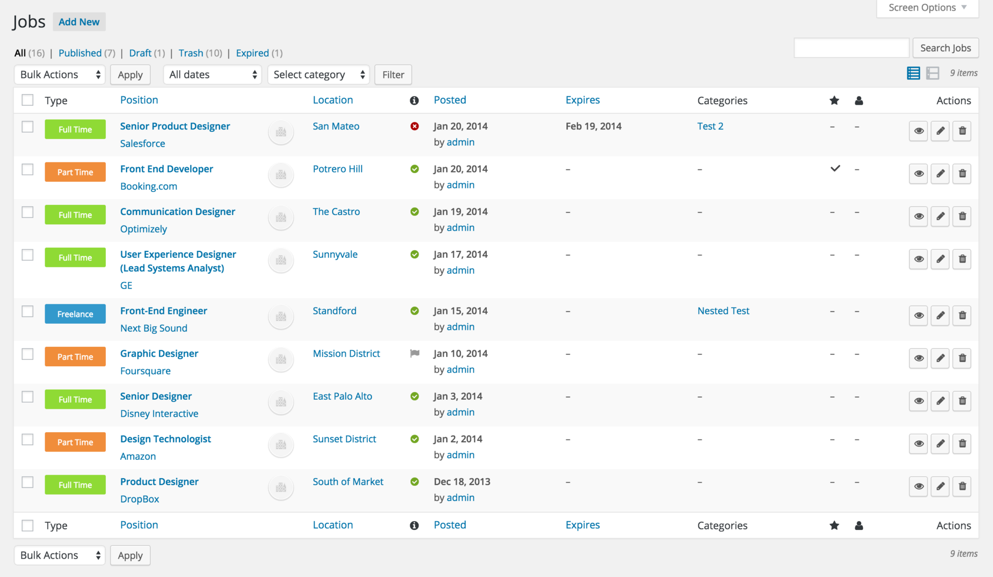Open the Bulk Actions dropdown

tap(59, 75)
